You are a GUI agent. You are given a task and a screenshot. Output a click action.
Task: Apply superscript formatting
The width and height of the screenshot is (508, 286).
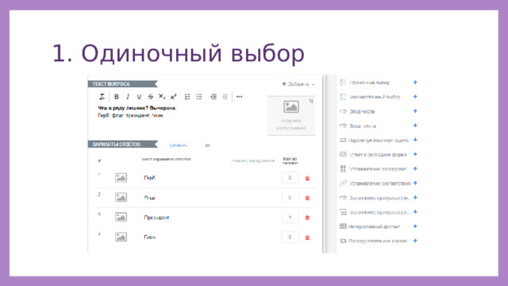(x=173, y=97)
